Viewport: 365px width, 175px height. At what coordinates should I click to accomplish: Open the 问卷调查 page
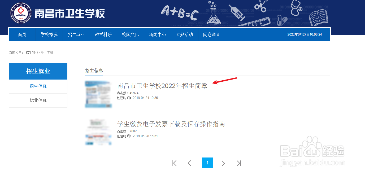(211, 34)
